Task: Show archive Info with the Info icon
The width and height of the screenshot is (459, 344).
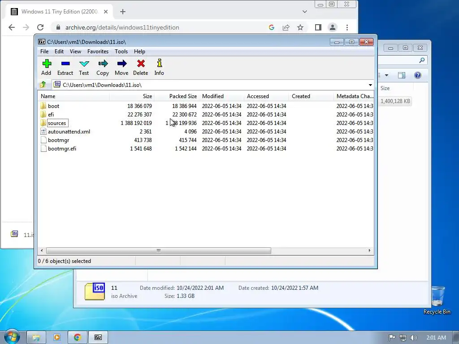Action: tap(159, 63)
